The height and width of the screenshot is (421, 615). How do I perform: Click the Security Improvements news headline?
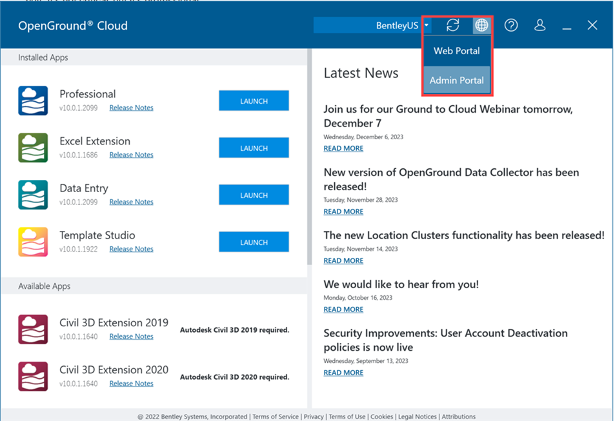click(445, 340)
